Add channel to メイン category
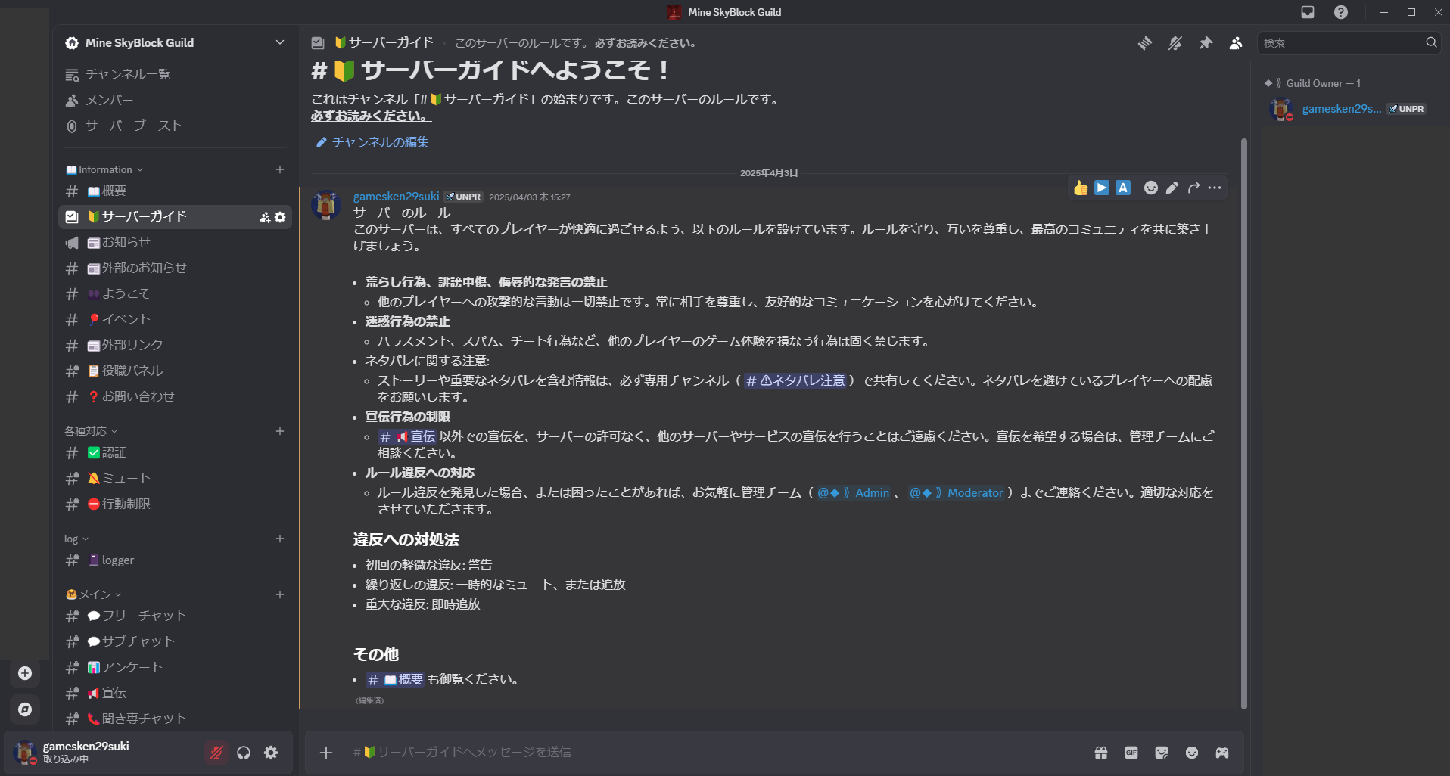This screenshot has height=776, width=1450. (x=280, y=594)
